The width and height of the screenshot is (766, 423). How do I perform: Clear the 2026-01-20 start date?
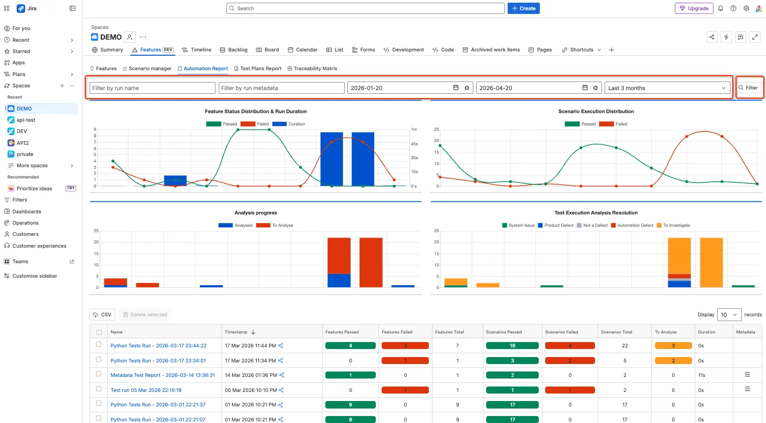(466, 88)
